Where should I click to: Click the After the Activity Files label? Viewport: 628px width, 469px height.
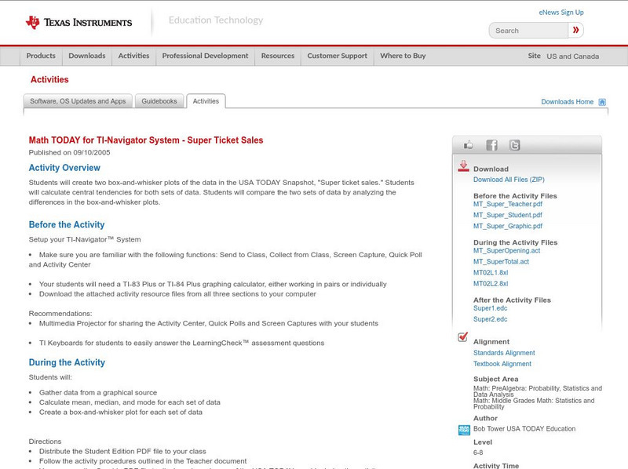(x=512, y=300)
